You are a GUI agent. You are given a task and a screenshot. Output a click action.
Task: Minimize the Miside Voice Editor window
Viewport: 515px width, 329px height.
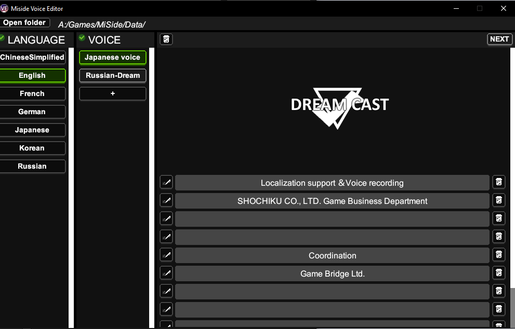tap(456, 8)
